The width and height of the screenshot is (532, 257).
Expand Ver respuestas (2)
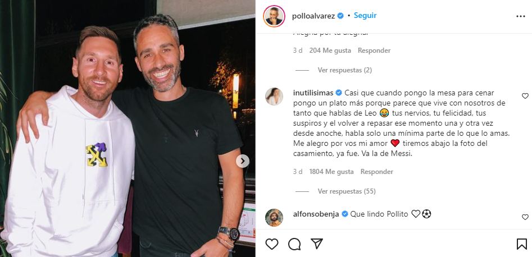pyautogui.click(x=345, y=70)
